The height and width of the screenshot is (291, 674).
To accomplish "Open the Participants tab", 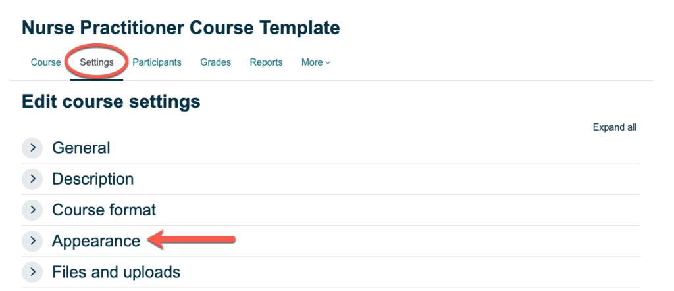I will [157, 62].
